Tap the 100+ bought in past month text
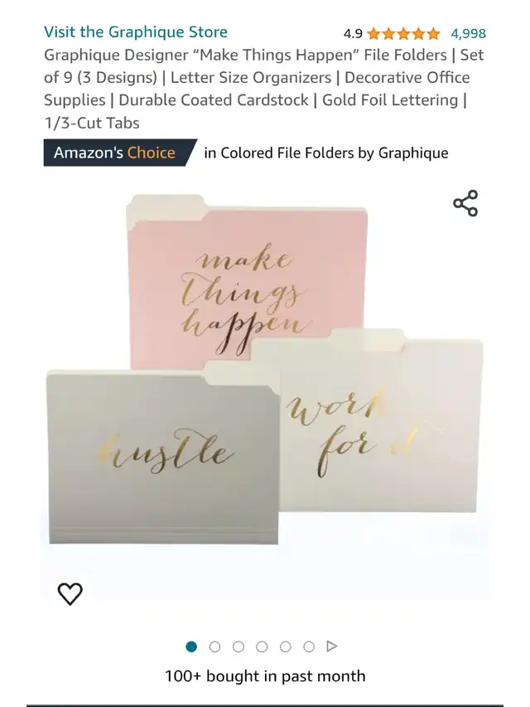This screenshot has width=530, height=707. pos(265,676)
